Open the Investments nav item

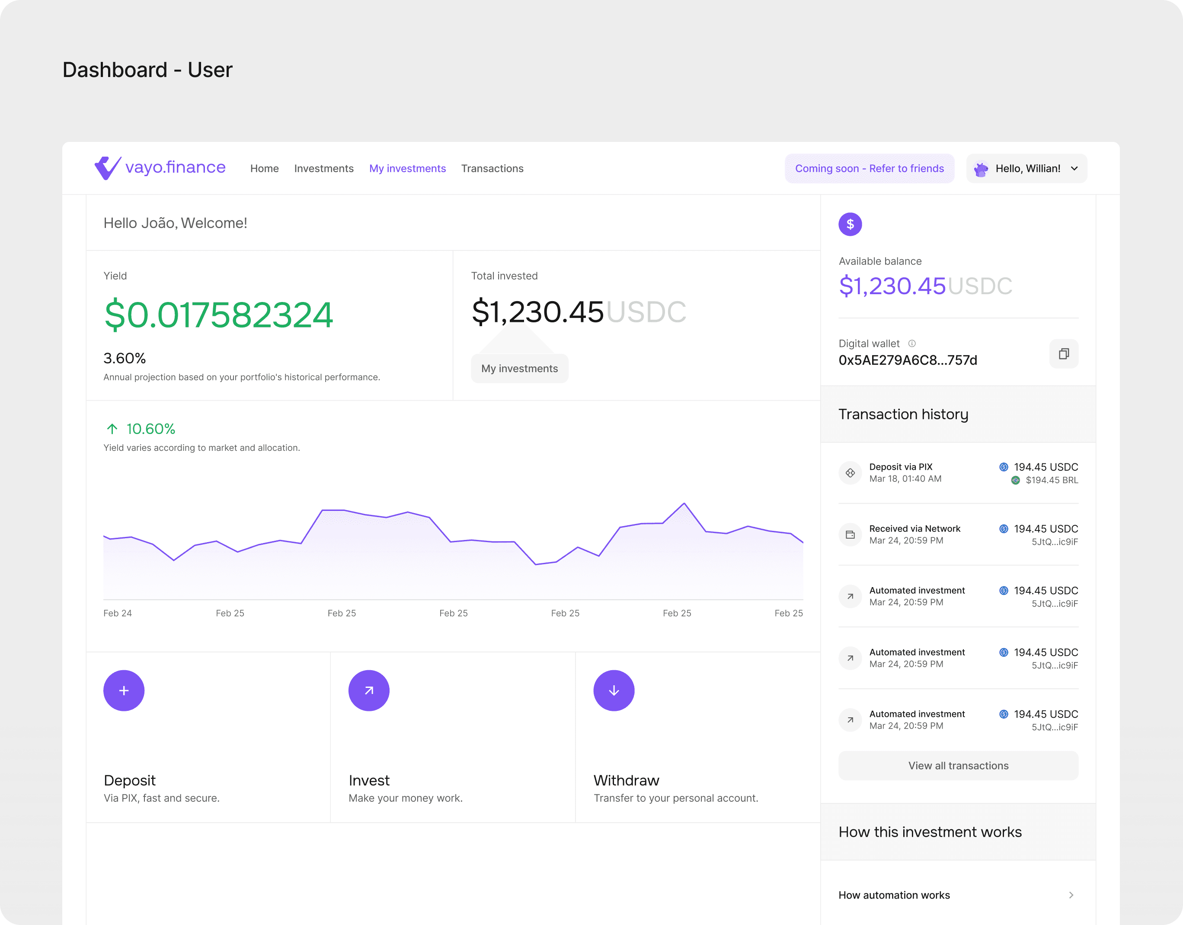point(324,169)
